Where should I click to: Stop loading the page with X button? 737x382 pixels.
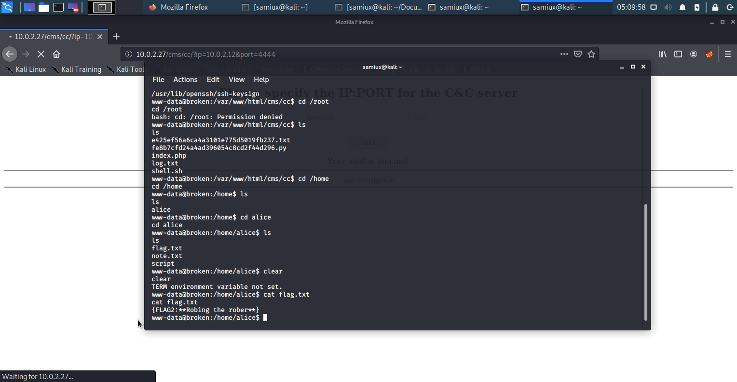point(41,54)
